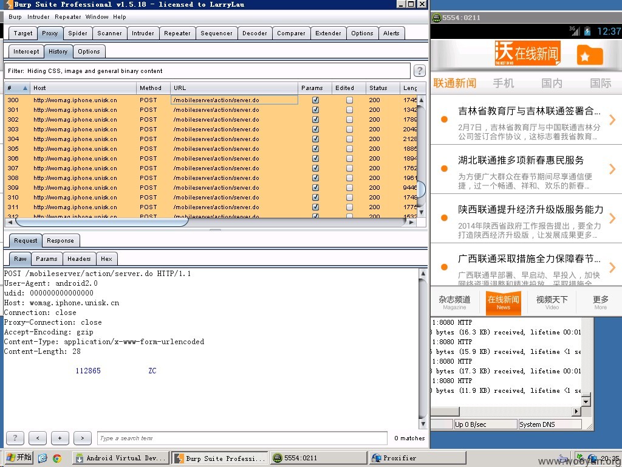Open Android Virtual Device taskbar button
This screenshot has width=622, height=467.
121,458
